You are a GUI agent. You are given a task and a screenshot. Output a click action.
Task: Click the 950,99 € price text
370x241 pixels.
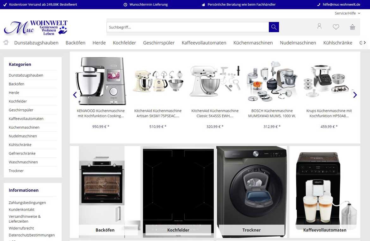pos(101,127)
